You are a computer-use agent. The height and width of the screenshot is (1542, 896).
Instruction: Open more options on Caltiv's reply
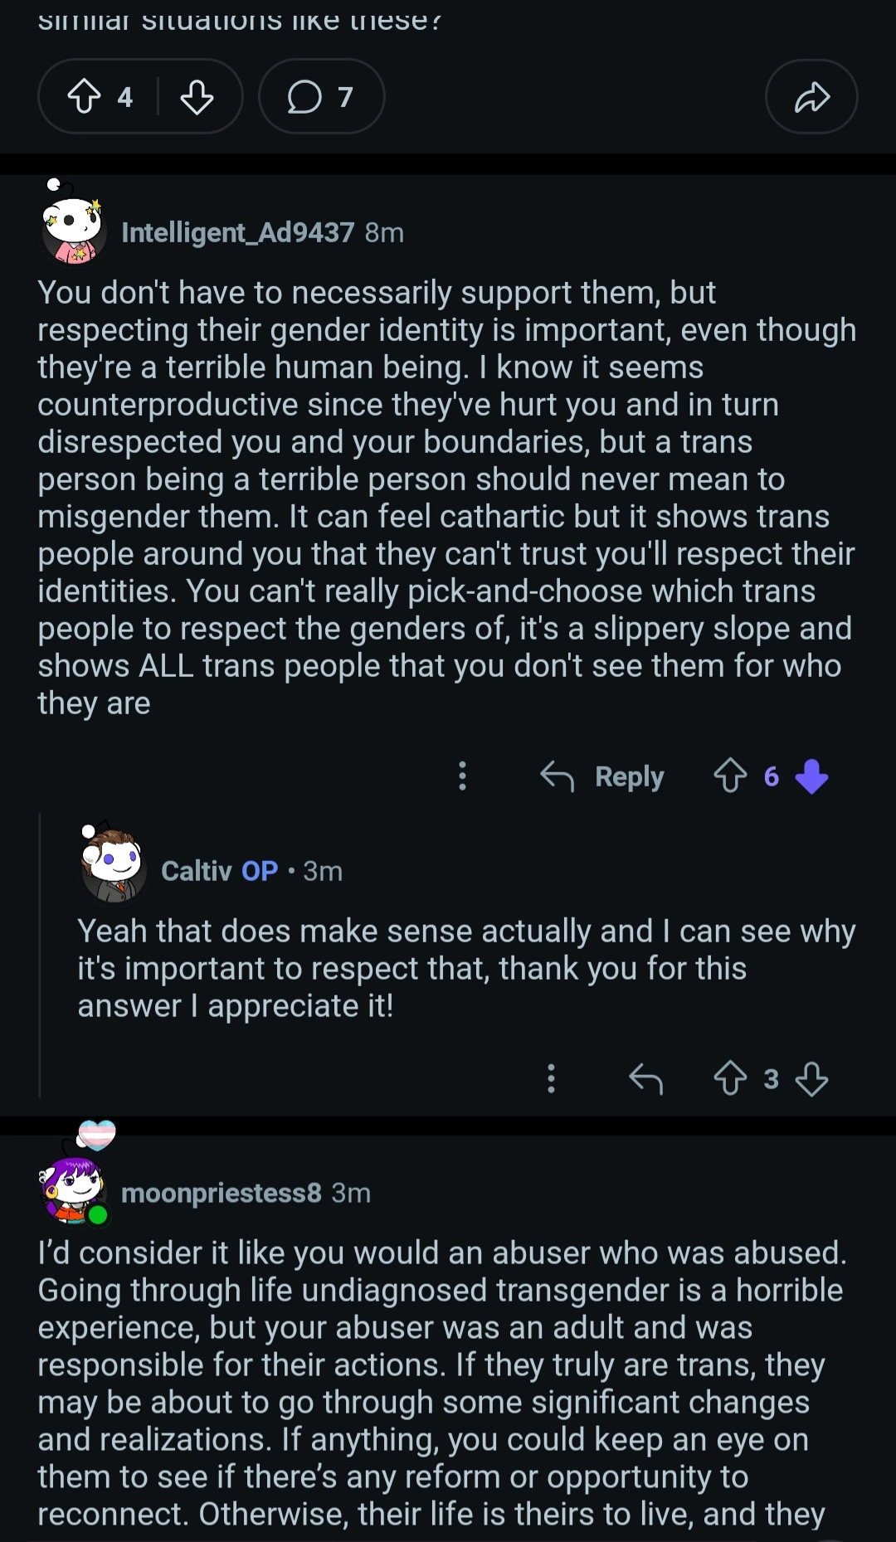click(551, 1078)
